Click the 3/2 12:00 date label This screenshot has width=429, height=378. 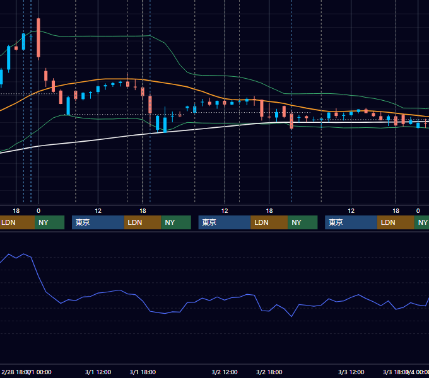pos(225,372)
